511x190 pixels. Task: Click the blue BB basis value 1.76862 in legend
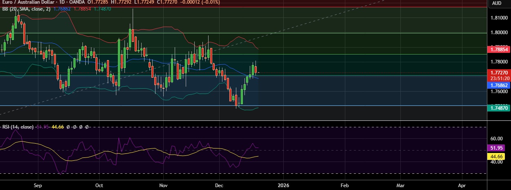pos(61,9)
